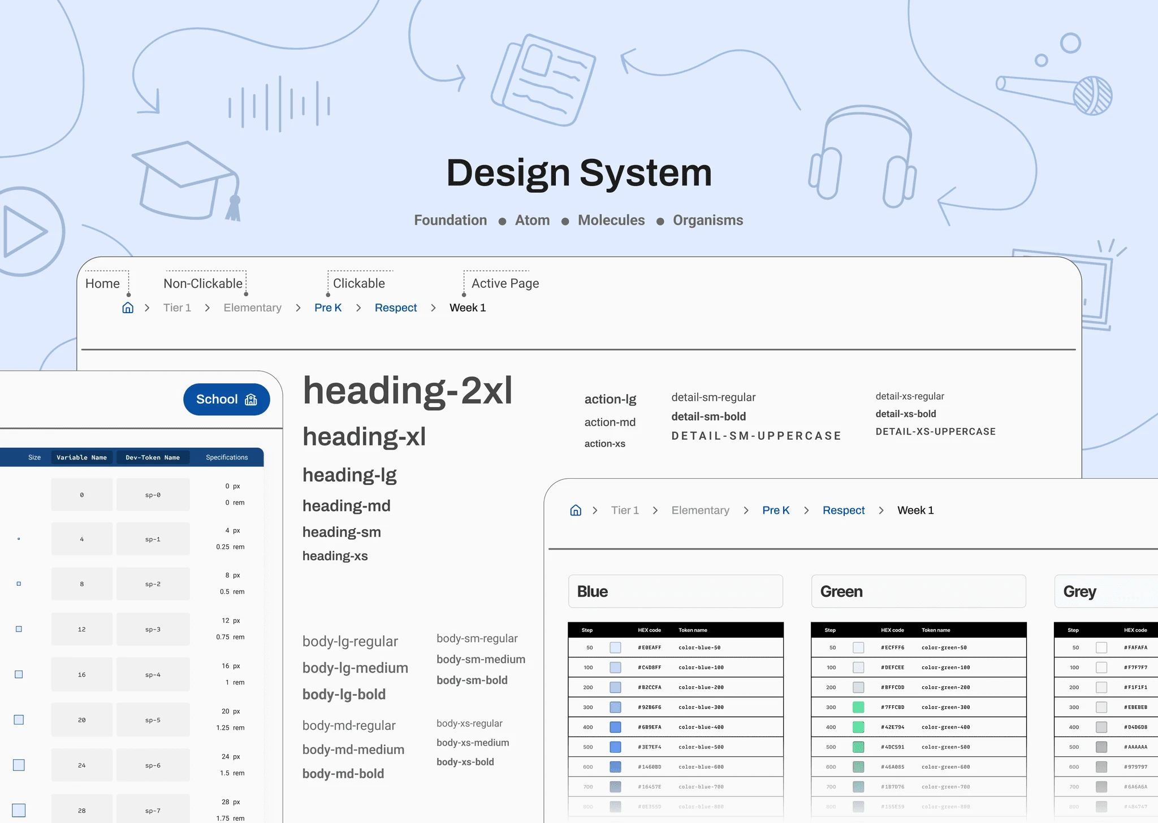Screen dimensions: 1158x823
Task: Click the Token name header in the Blue table
Action: pos(693,630)
